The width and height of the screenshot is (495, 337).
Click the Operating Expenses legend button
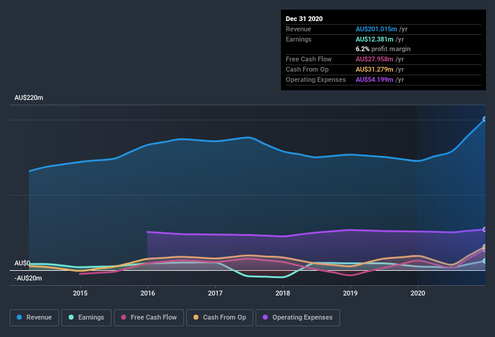(298, 317)
